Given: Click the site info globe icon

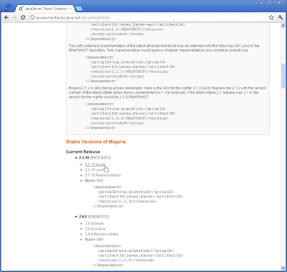Looking at the screenshot, I should (x=32, y=18).
